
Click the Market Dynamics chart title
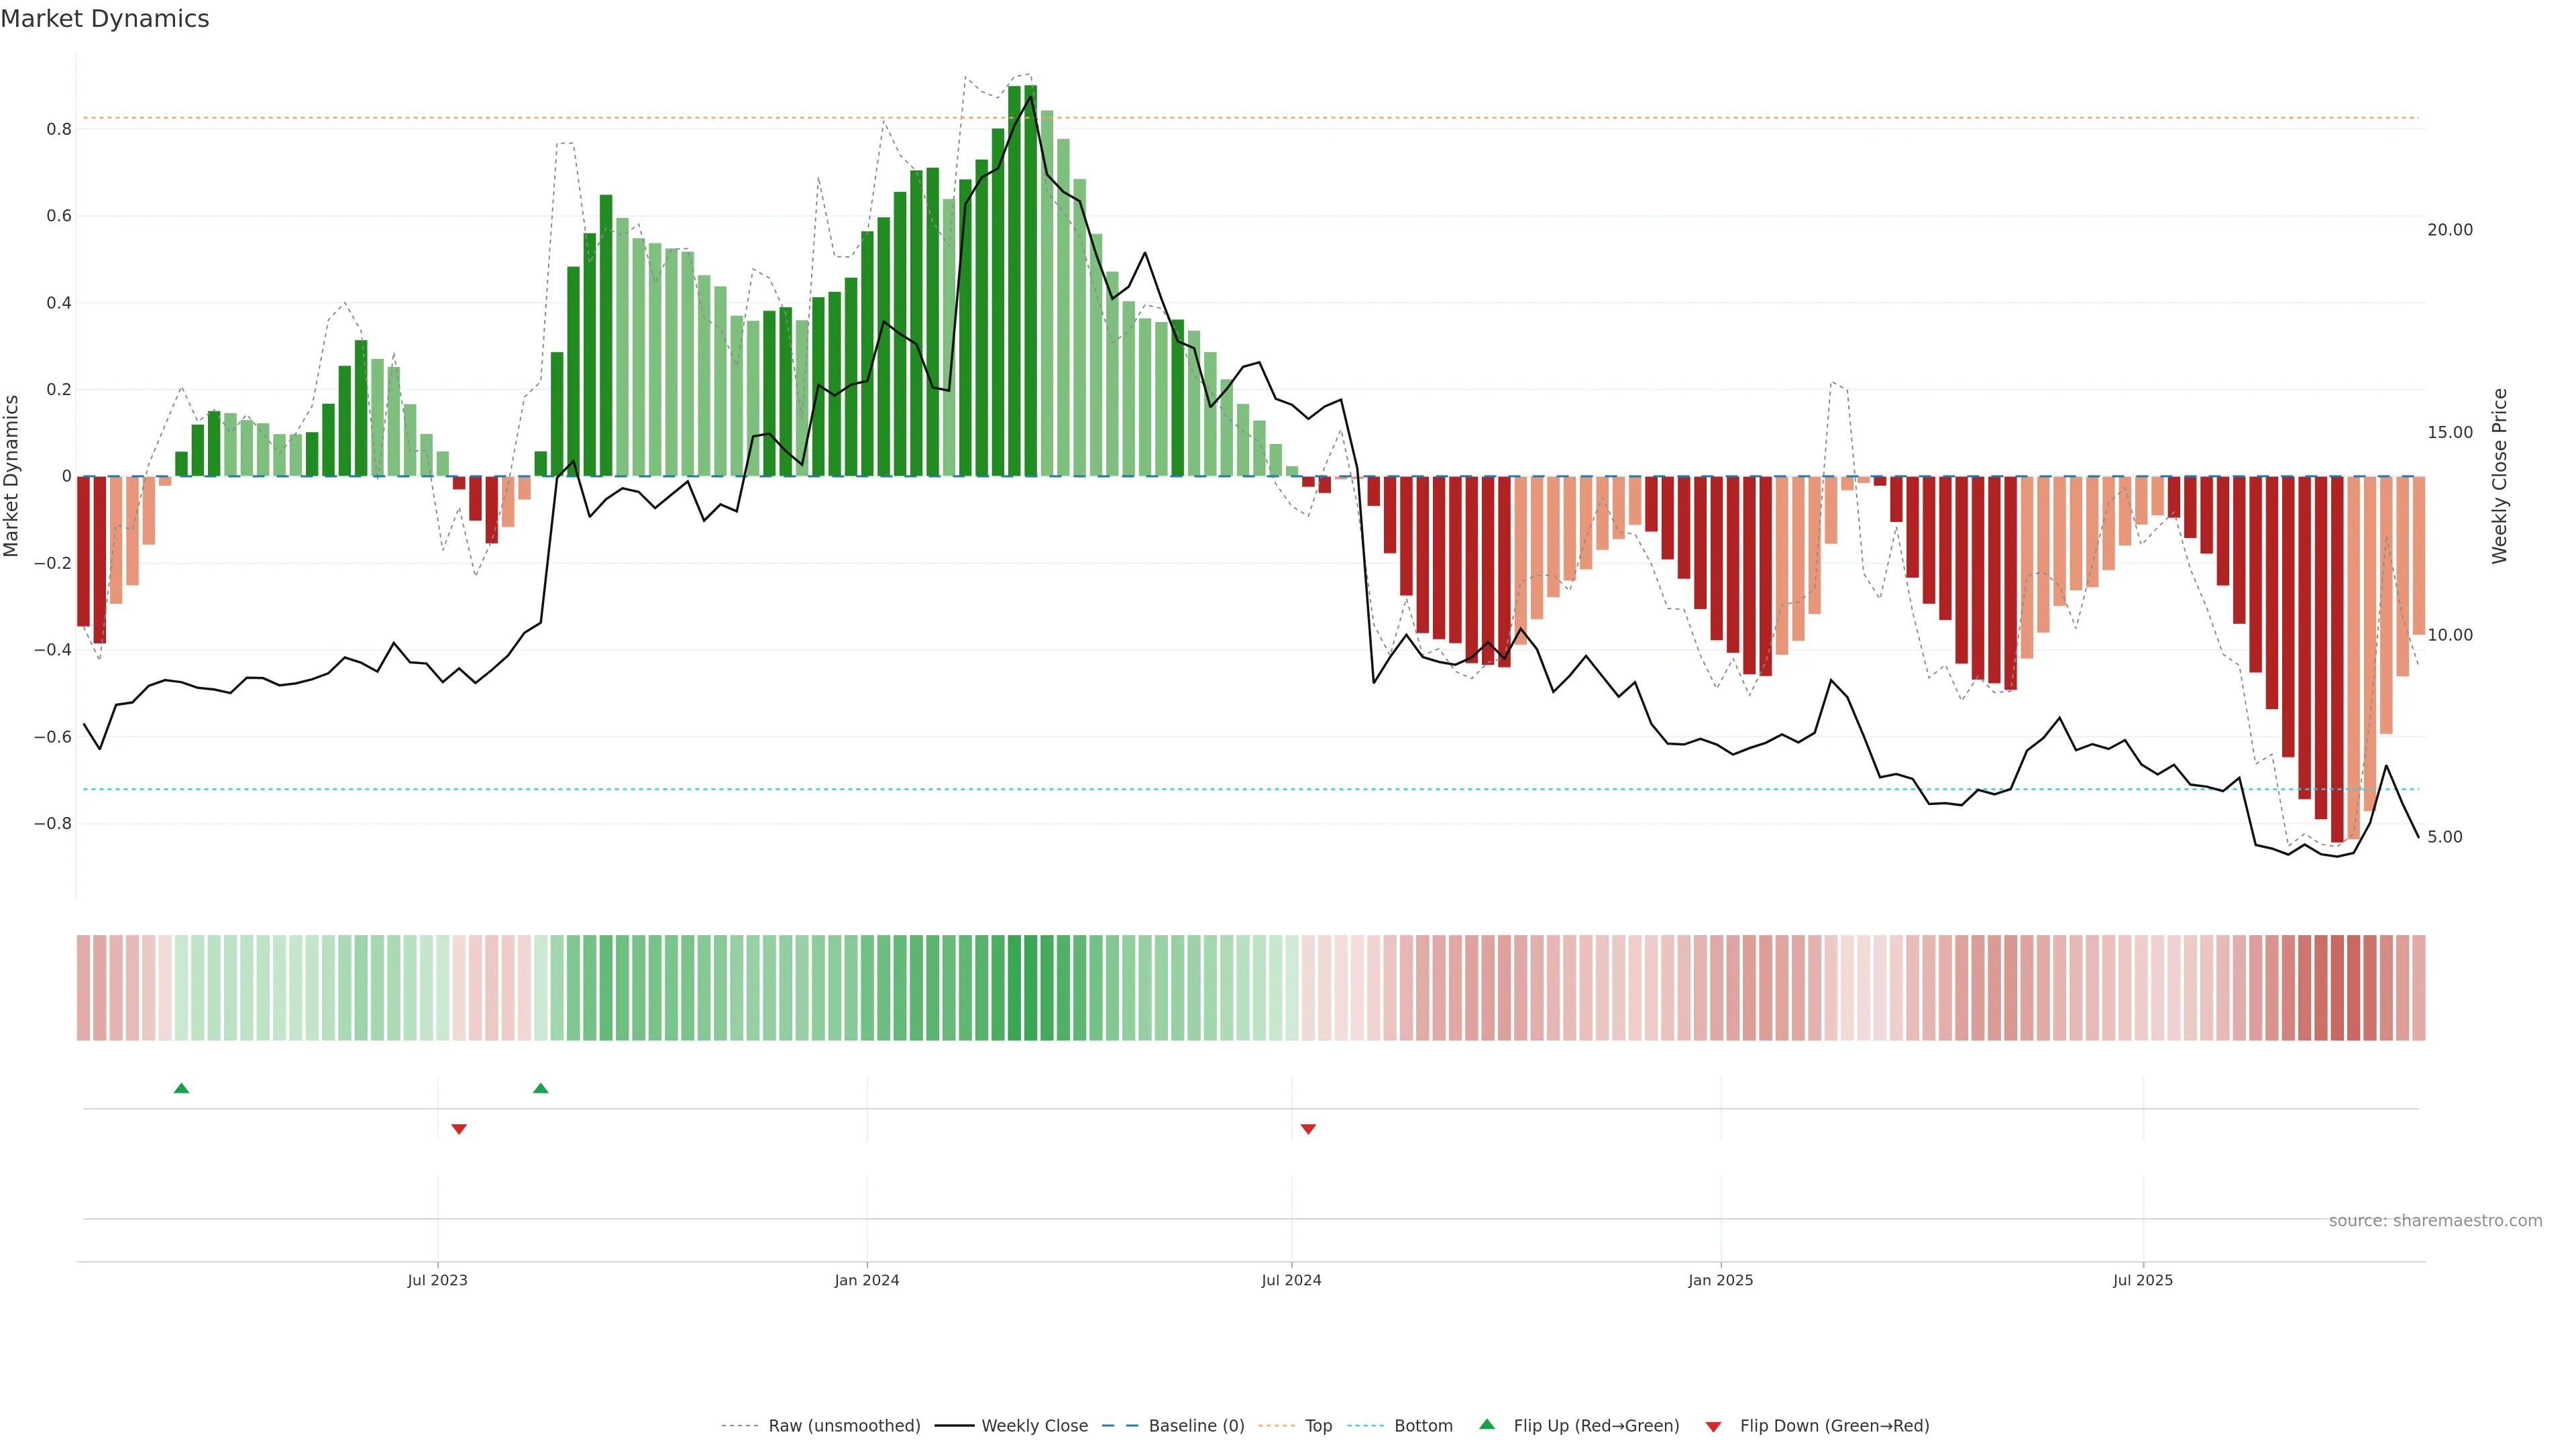point(105,19)
